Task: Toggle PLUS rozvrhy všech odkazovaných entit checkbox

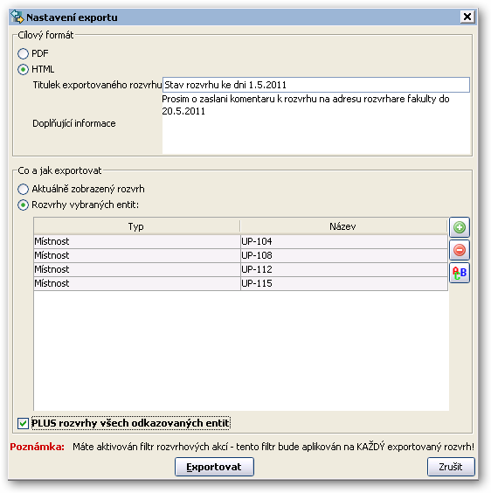Action: click(23, 423)
